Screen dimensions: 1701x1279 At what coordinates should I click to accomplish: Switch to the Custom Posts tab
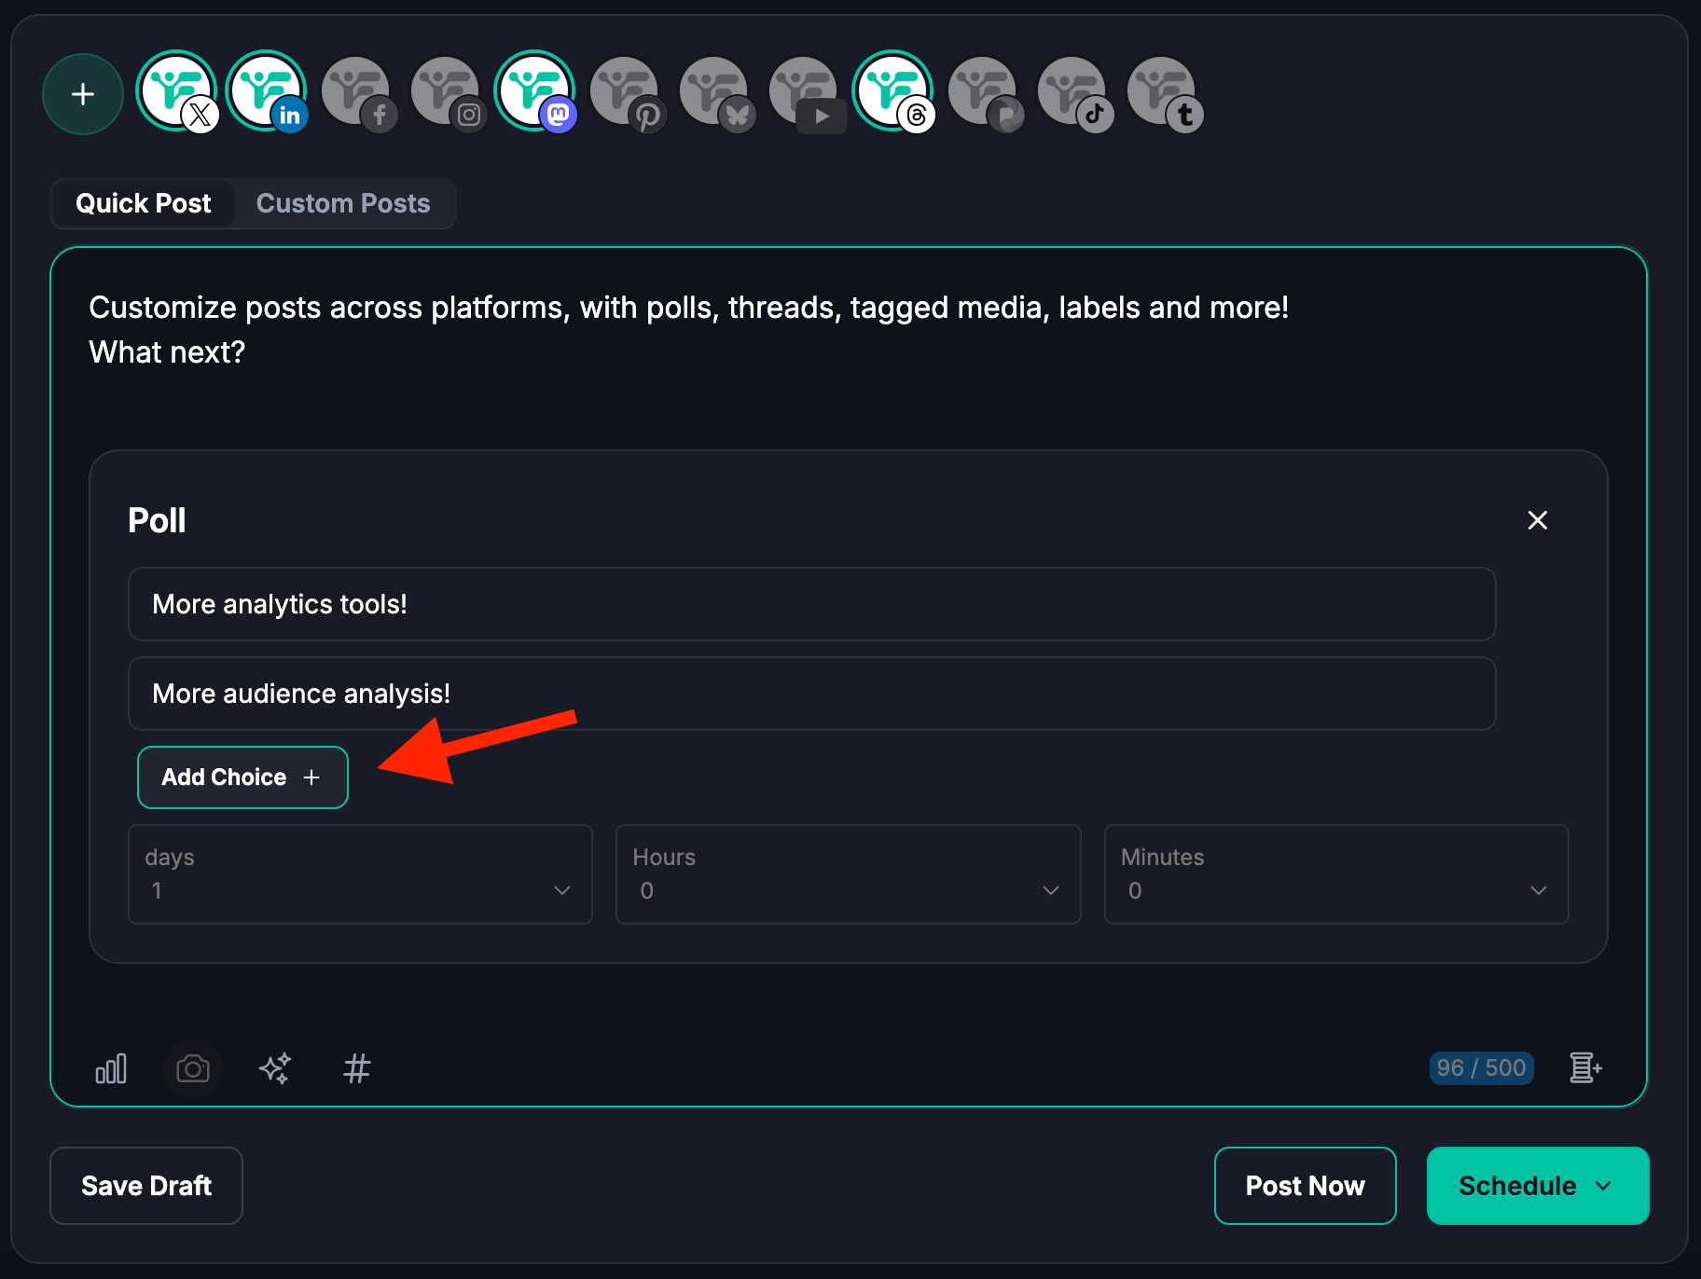tap(343, 203)
